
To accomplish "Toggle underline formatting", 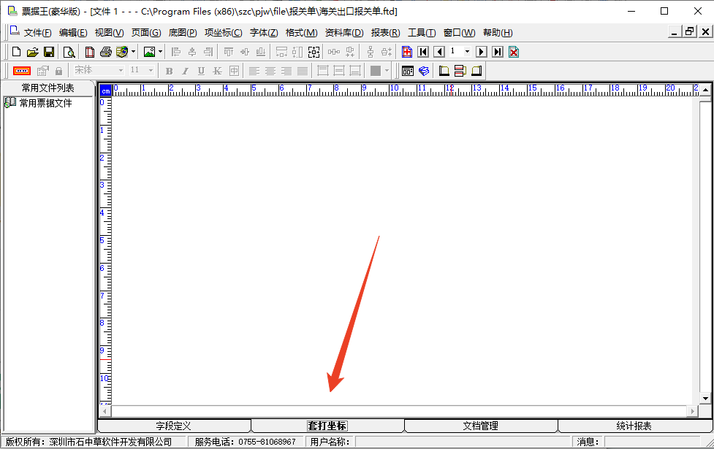I will click(x=201, y=71).
